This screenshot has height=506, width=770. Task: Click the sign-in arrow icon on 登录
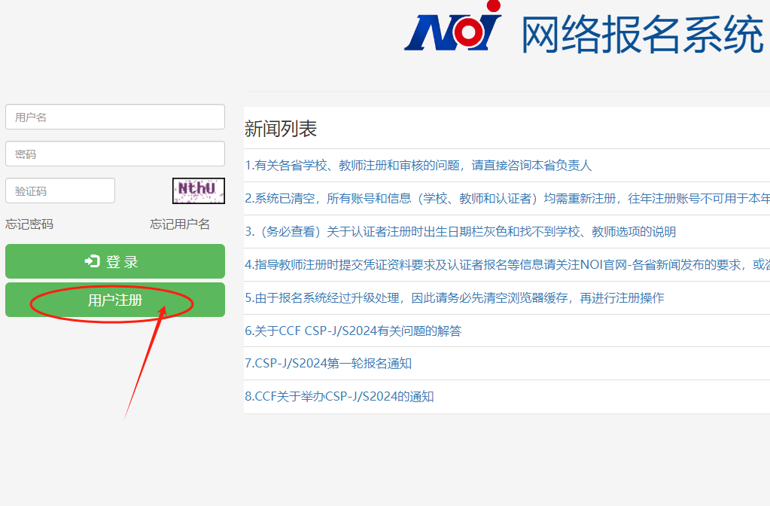coord(93,261)
